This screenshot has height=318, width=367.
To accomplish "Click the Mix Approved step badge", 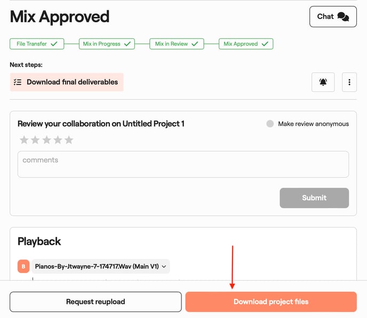I will [246, 44].
